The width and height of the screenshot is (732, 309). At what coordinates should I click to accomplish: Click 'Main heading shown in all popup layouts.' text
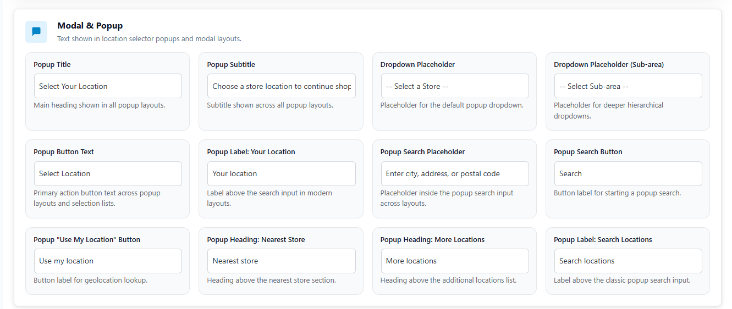click(100, 105)
